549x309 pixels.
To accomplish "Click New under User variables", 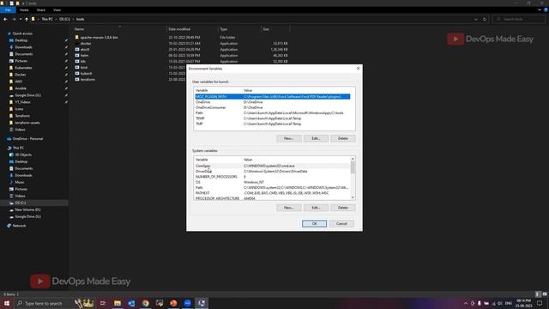I will [289, 138].
